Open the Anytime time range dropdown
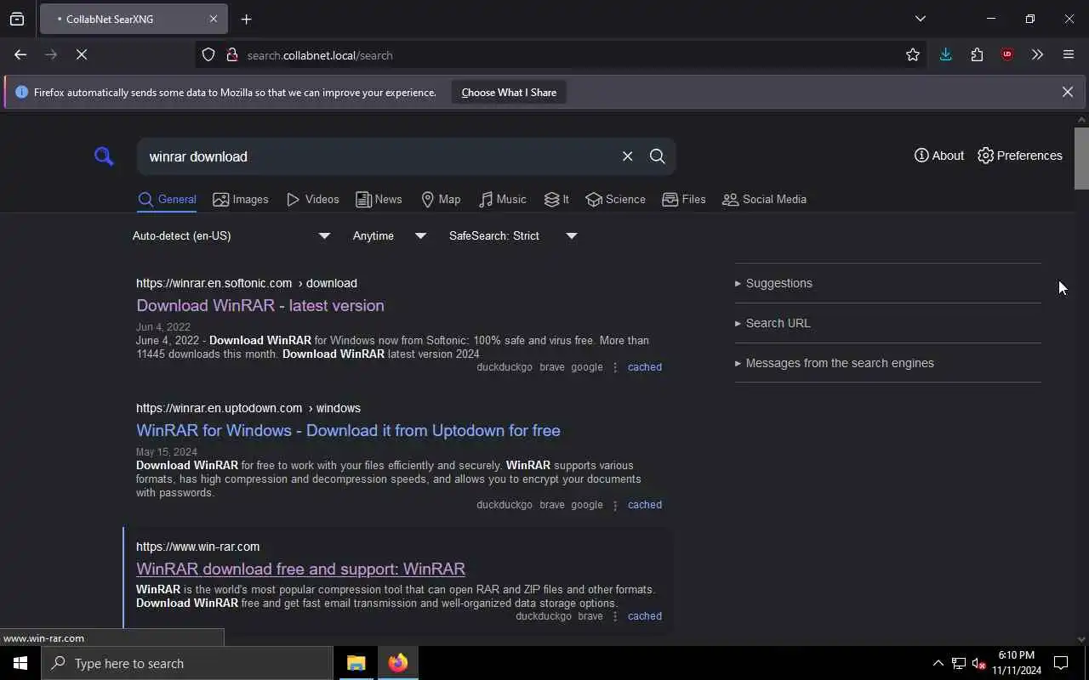Screen dimensions: 1089x680 [389, 235]
